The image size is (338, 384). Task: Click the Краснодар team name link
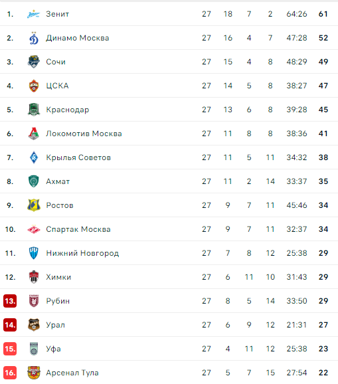pos(68,110)
